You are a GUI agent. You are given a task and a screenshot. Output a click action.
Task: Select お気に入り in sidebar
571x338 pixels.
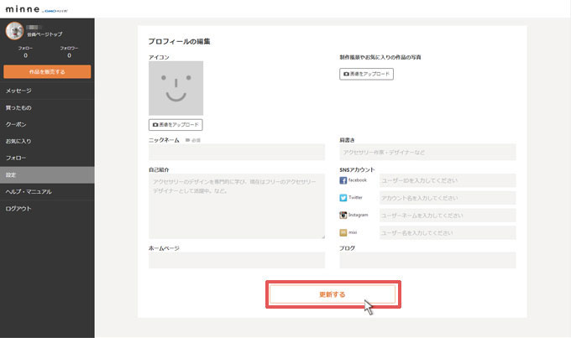click(x=47, y=141)
